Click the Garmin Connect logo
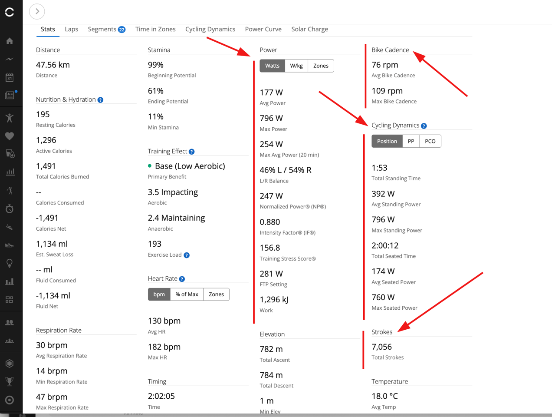Viewport: 552px width, 417px height. [10, 12]
